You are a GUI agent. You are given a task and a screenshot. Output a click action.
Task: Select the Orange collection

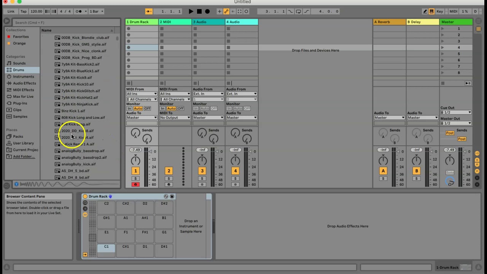[19, 43]
